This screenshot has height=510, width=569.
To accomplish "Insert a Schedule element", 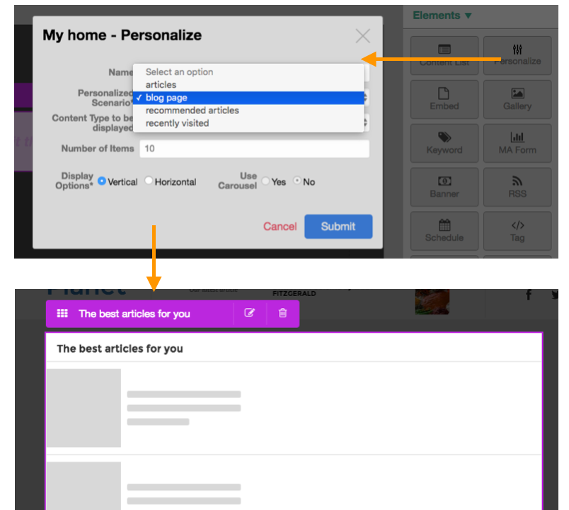I will pos(444,230).
